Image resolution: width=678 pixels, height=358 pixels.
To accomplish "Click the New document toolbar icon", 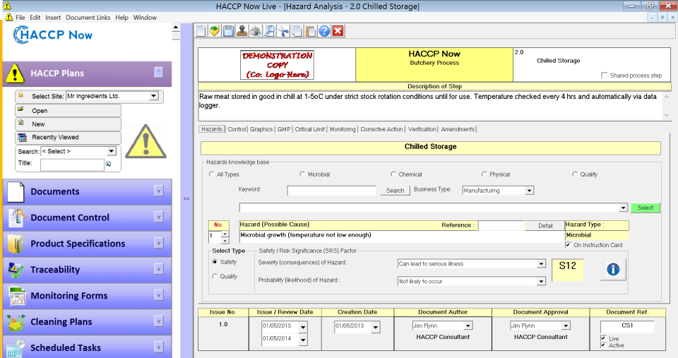I will (x=201, y=31).
